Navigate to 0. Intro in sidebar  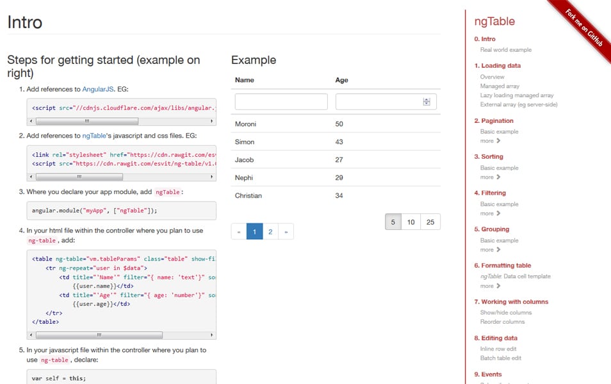pos(485,39)
